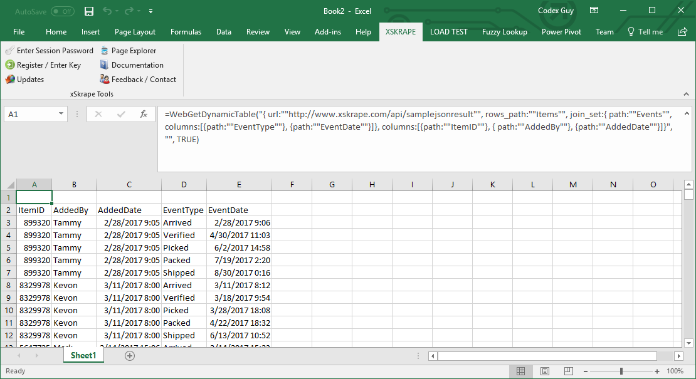Click vertical scrollbar up arrow

688,184
